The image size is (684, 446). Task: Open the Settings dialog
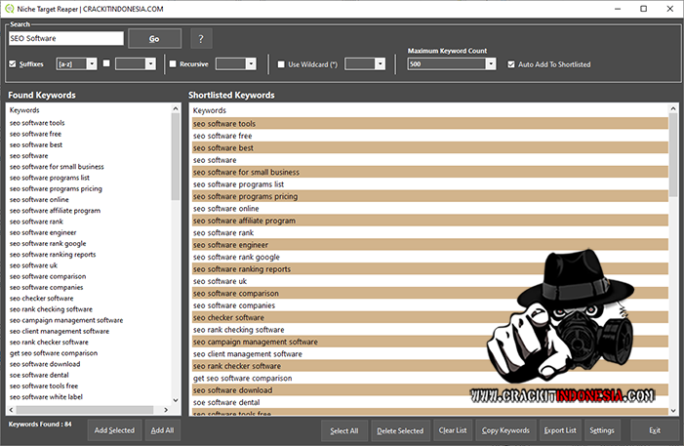pos(602,430)
